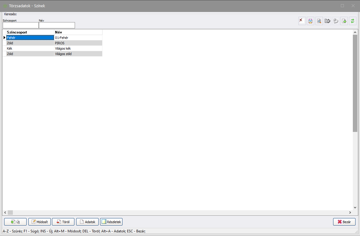This screenshot has width=360, height=236.
Task: Click the Név search input field
Action: coord(57,25)
